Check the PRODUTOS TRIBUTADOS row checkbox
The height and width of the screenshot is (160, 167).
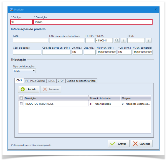[x=21, y=104]
